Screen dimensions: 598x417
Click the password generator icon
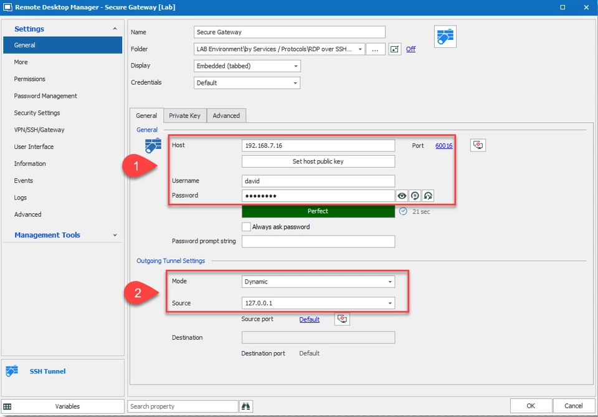[415, 196]
